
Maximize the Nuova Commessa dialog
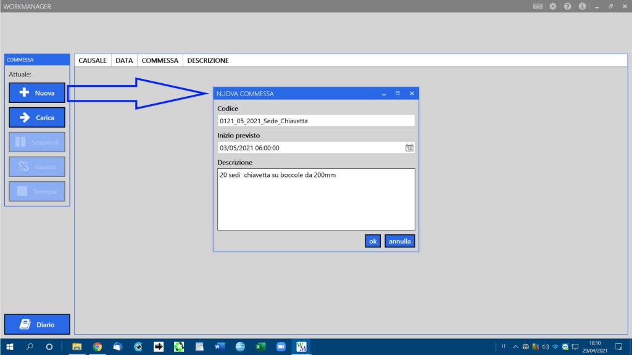coord(397,94)
